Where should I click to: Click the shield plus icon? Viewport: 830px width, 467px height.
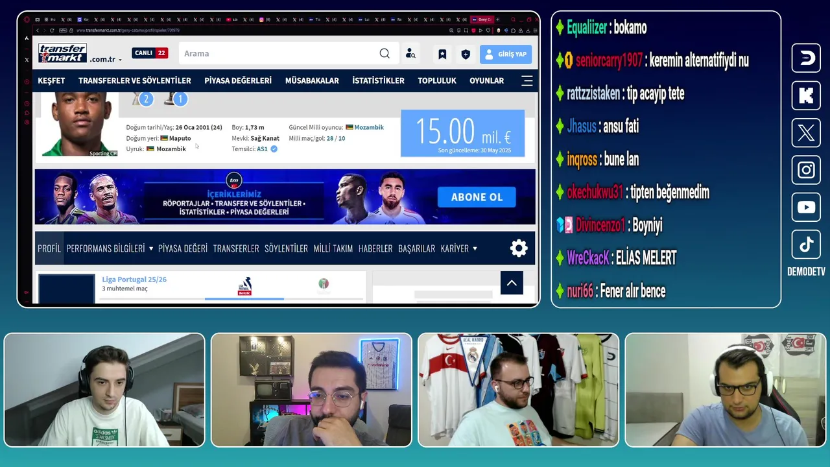click(466, 54)
